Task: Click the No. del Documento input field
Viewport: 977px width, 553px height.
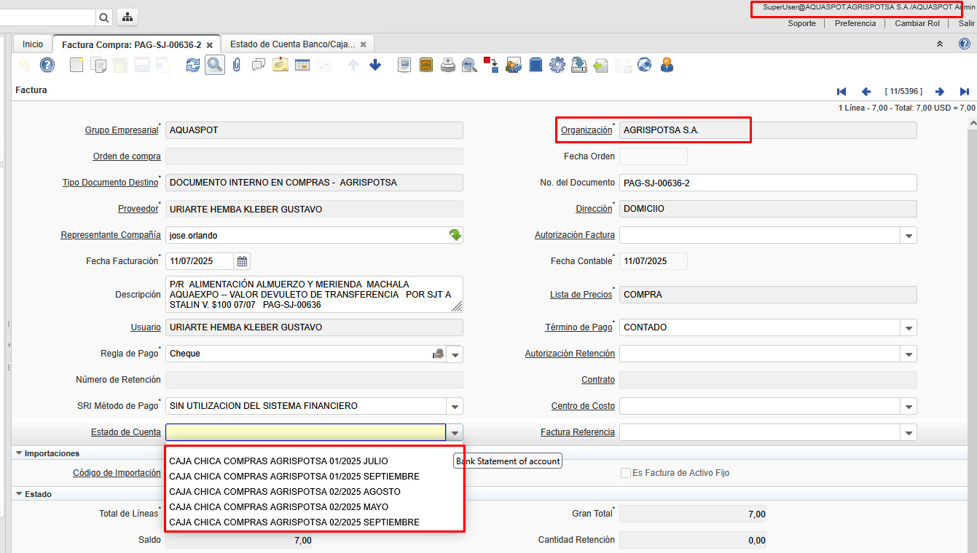Action: (x=767, y=183)
